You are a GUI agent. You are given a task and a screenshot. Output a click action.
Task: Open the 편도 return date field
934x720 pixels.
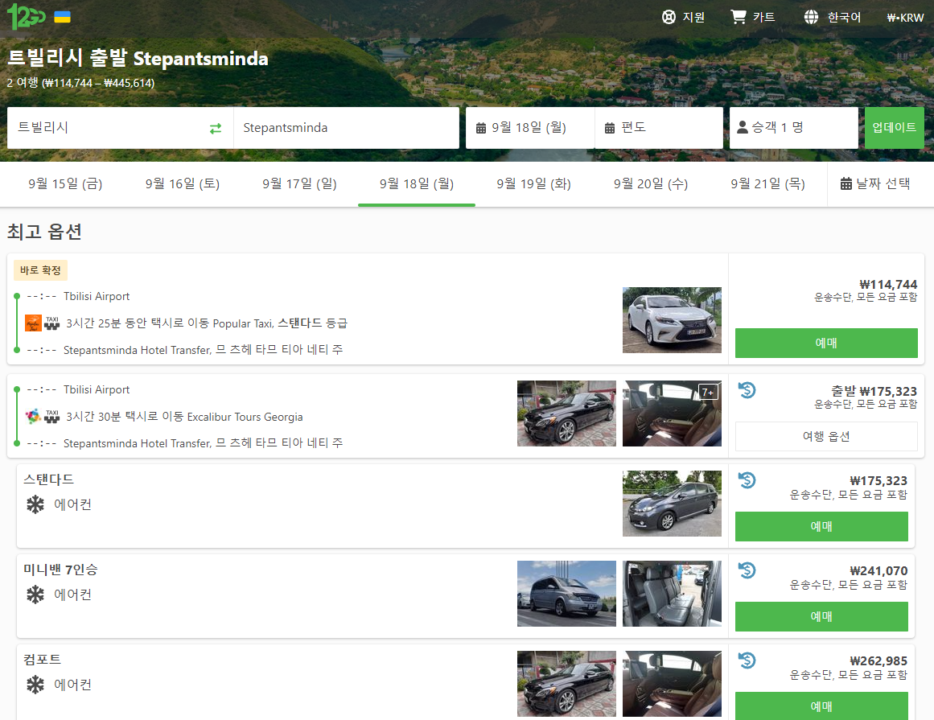659,128
